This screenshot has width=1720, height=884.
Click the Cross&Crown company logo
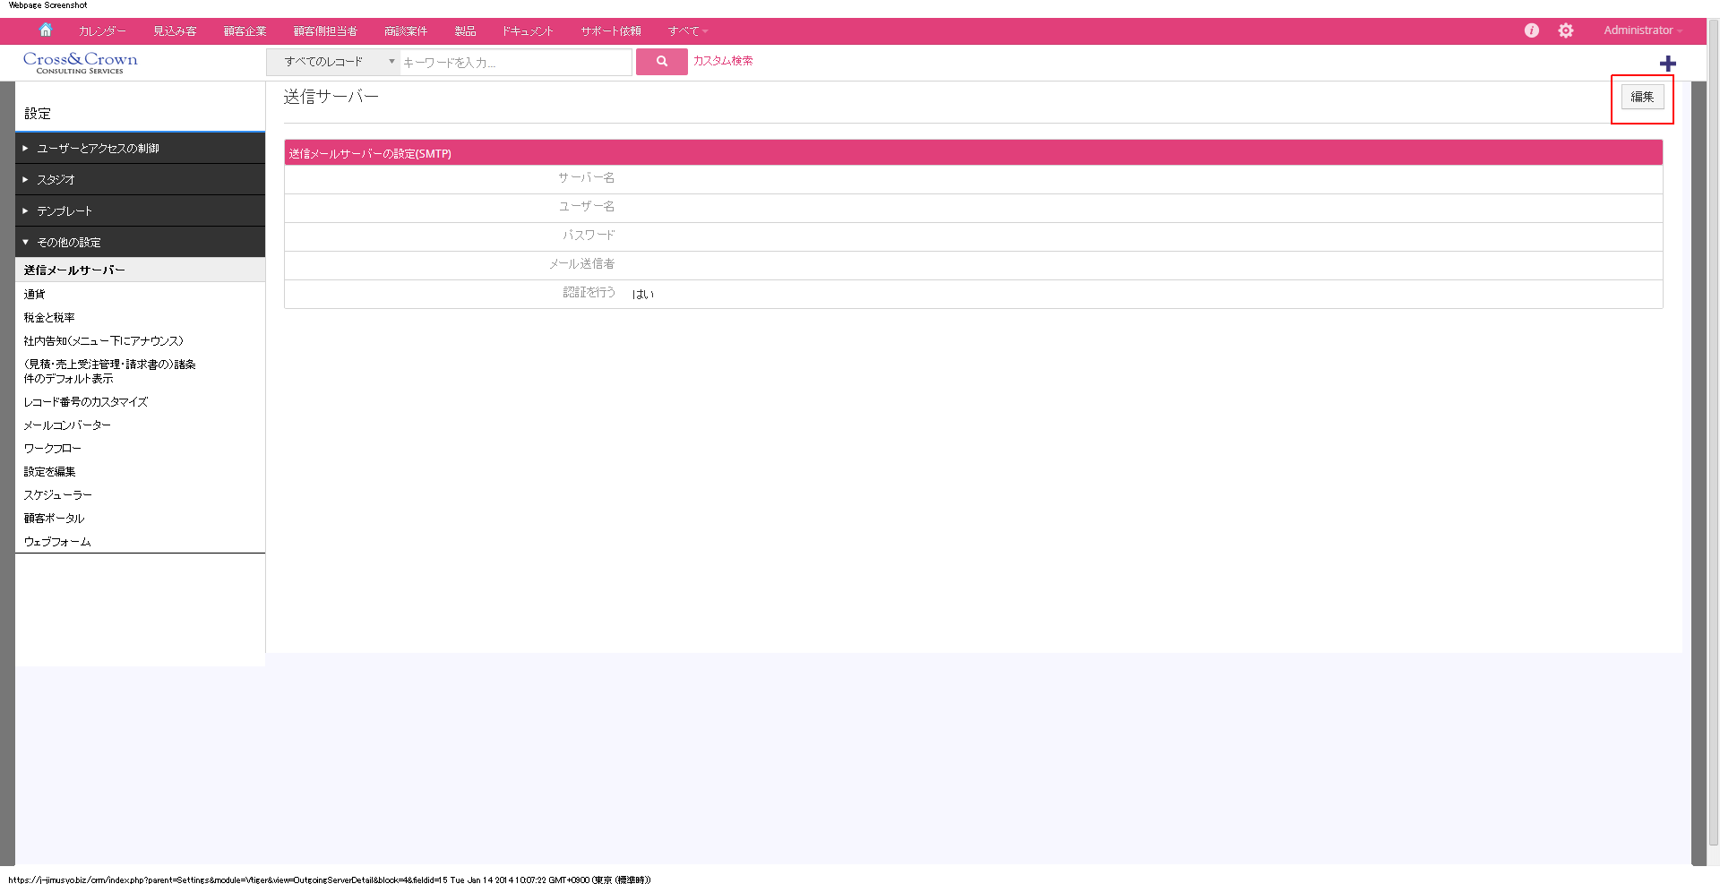(81, 62)
